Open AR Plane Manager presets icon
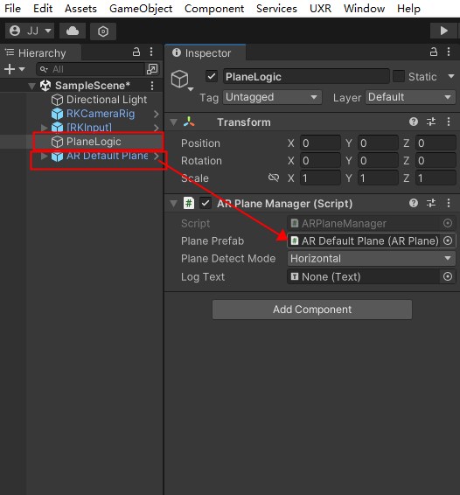460x495 pixels. point(431,203)
